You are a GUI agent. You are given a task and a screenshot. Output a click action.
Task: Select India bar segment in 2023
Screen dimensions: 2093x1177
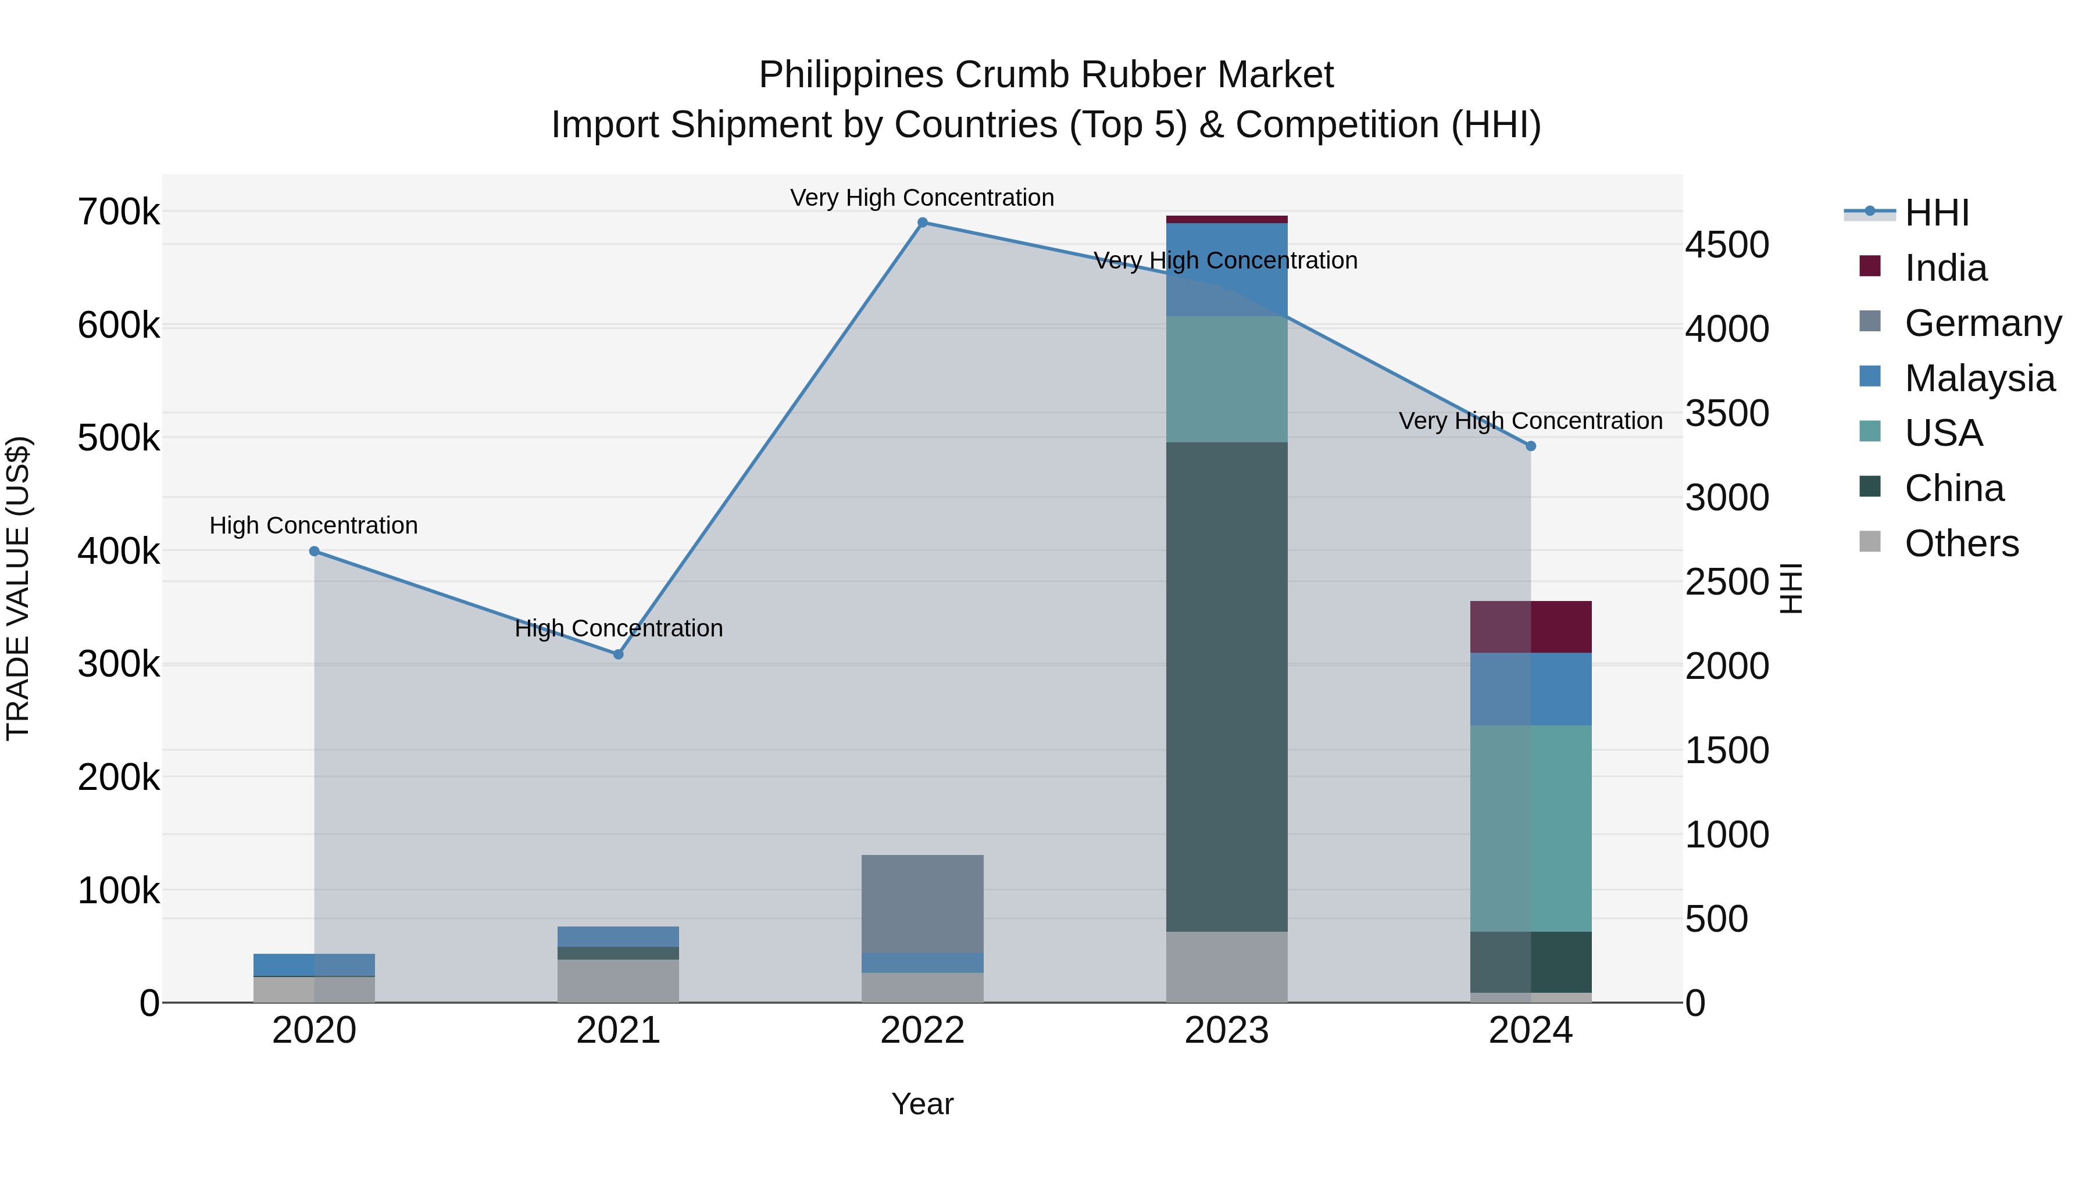tap(1227, 219)
